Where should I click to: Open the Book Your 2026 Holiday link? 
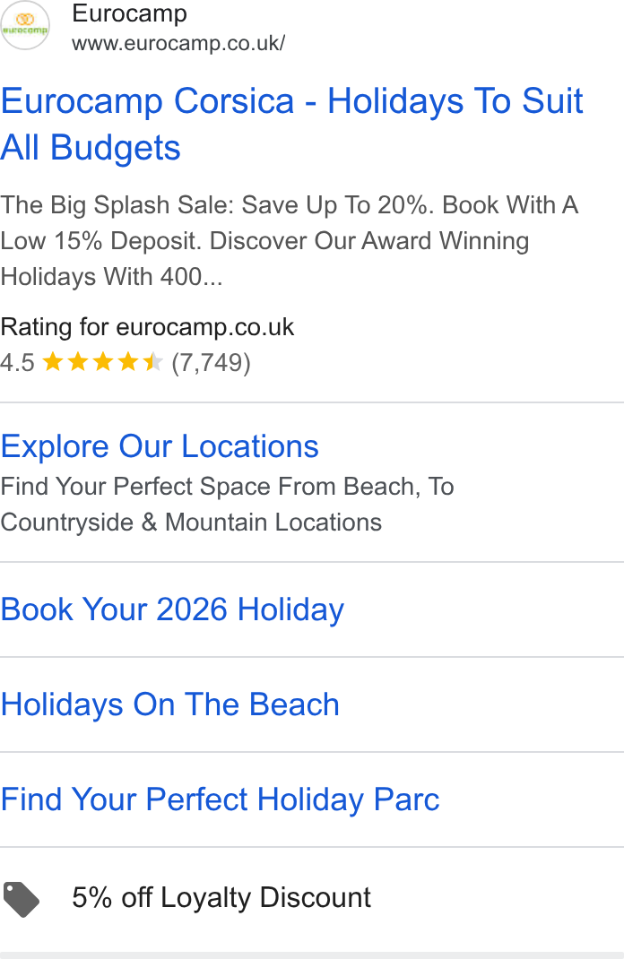[172, 609]
